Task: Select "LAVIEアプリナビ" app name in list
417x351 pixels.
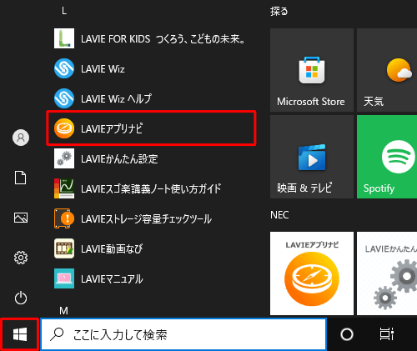Action: (112, 128)
